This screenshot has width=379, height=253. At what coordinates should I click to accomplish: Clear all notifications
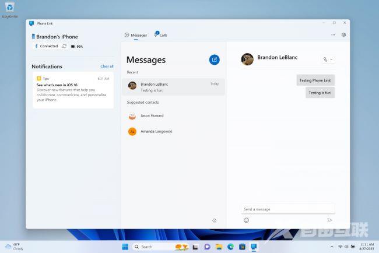(107, 66)
